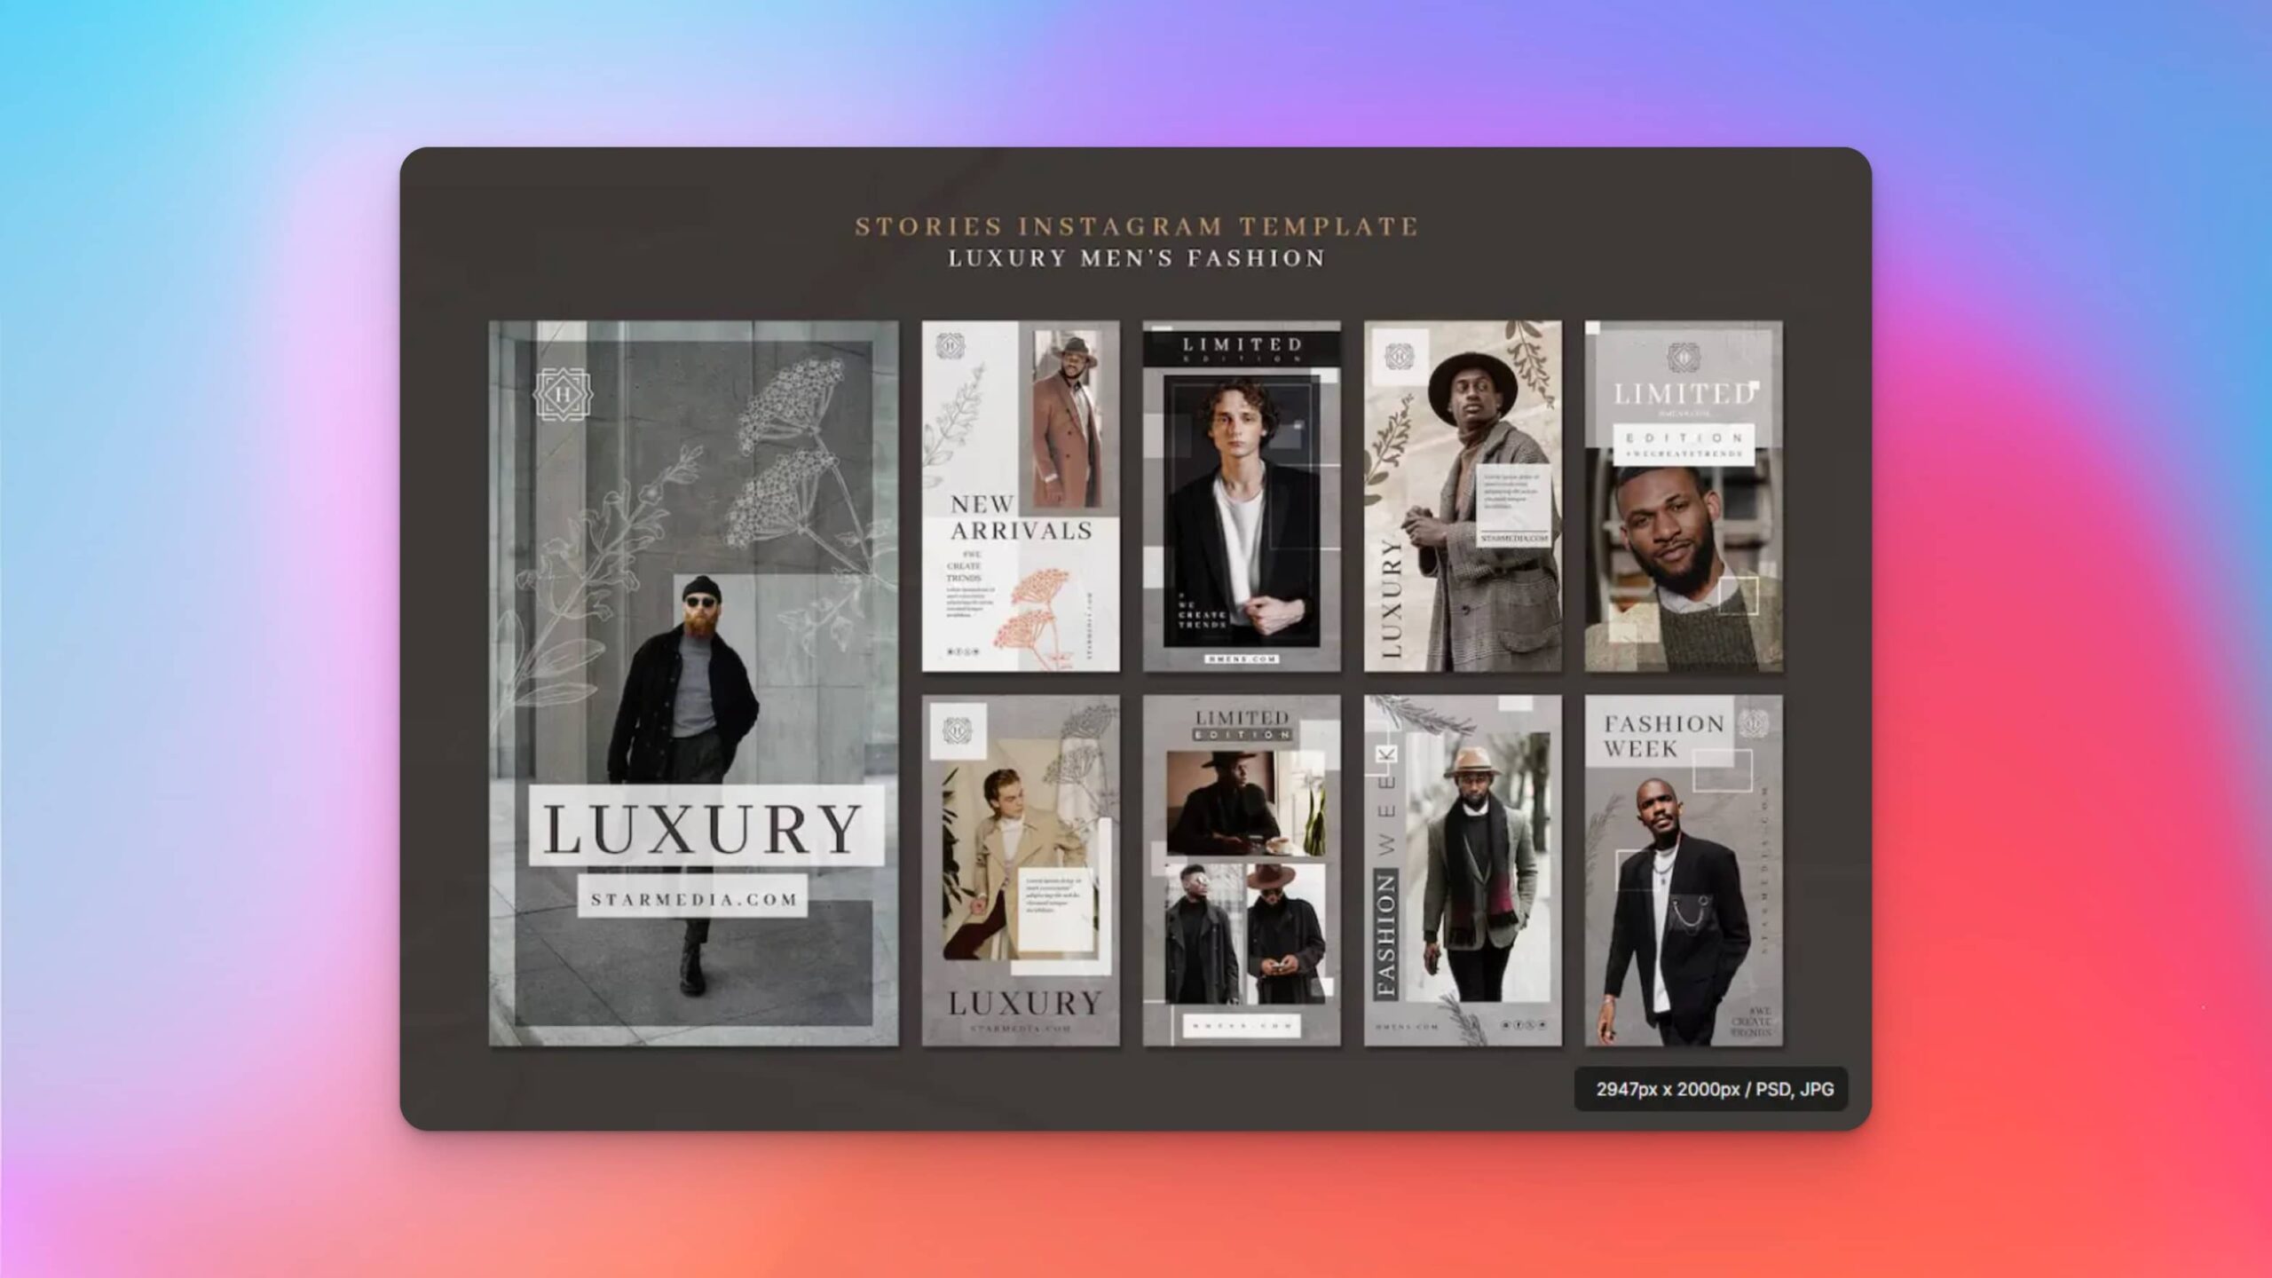
Task: Click the Luxury Men's Fashion subtitle
Action: [x=1136, y=258]
